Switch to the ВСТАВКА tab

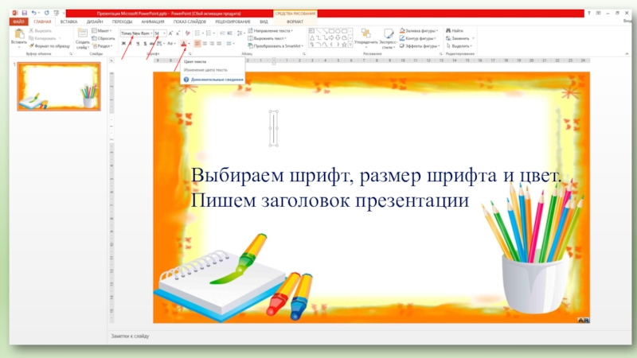tap(68, 21)
